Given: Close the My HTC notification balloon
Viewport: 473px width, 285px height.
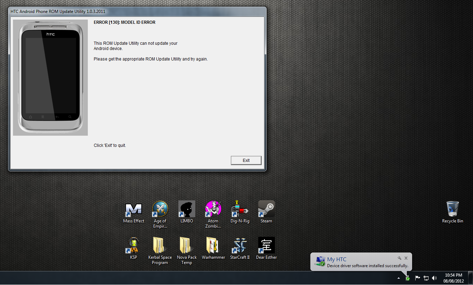Looking at the screenshot, I should [406, 258].
